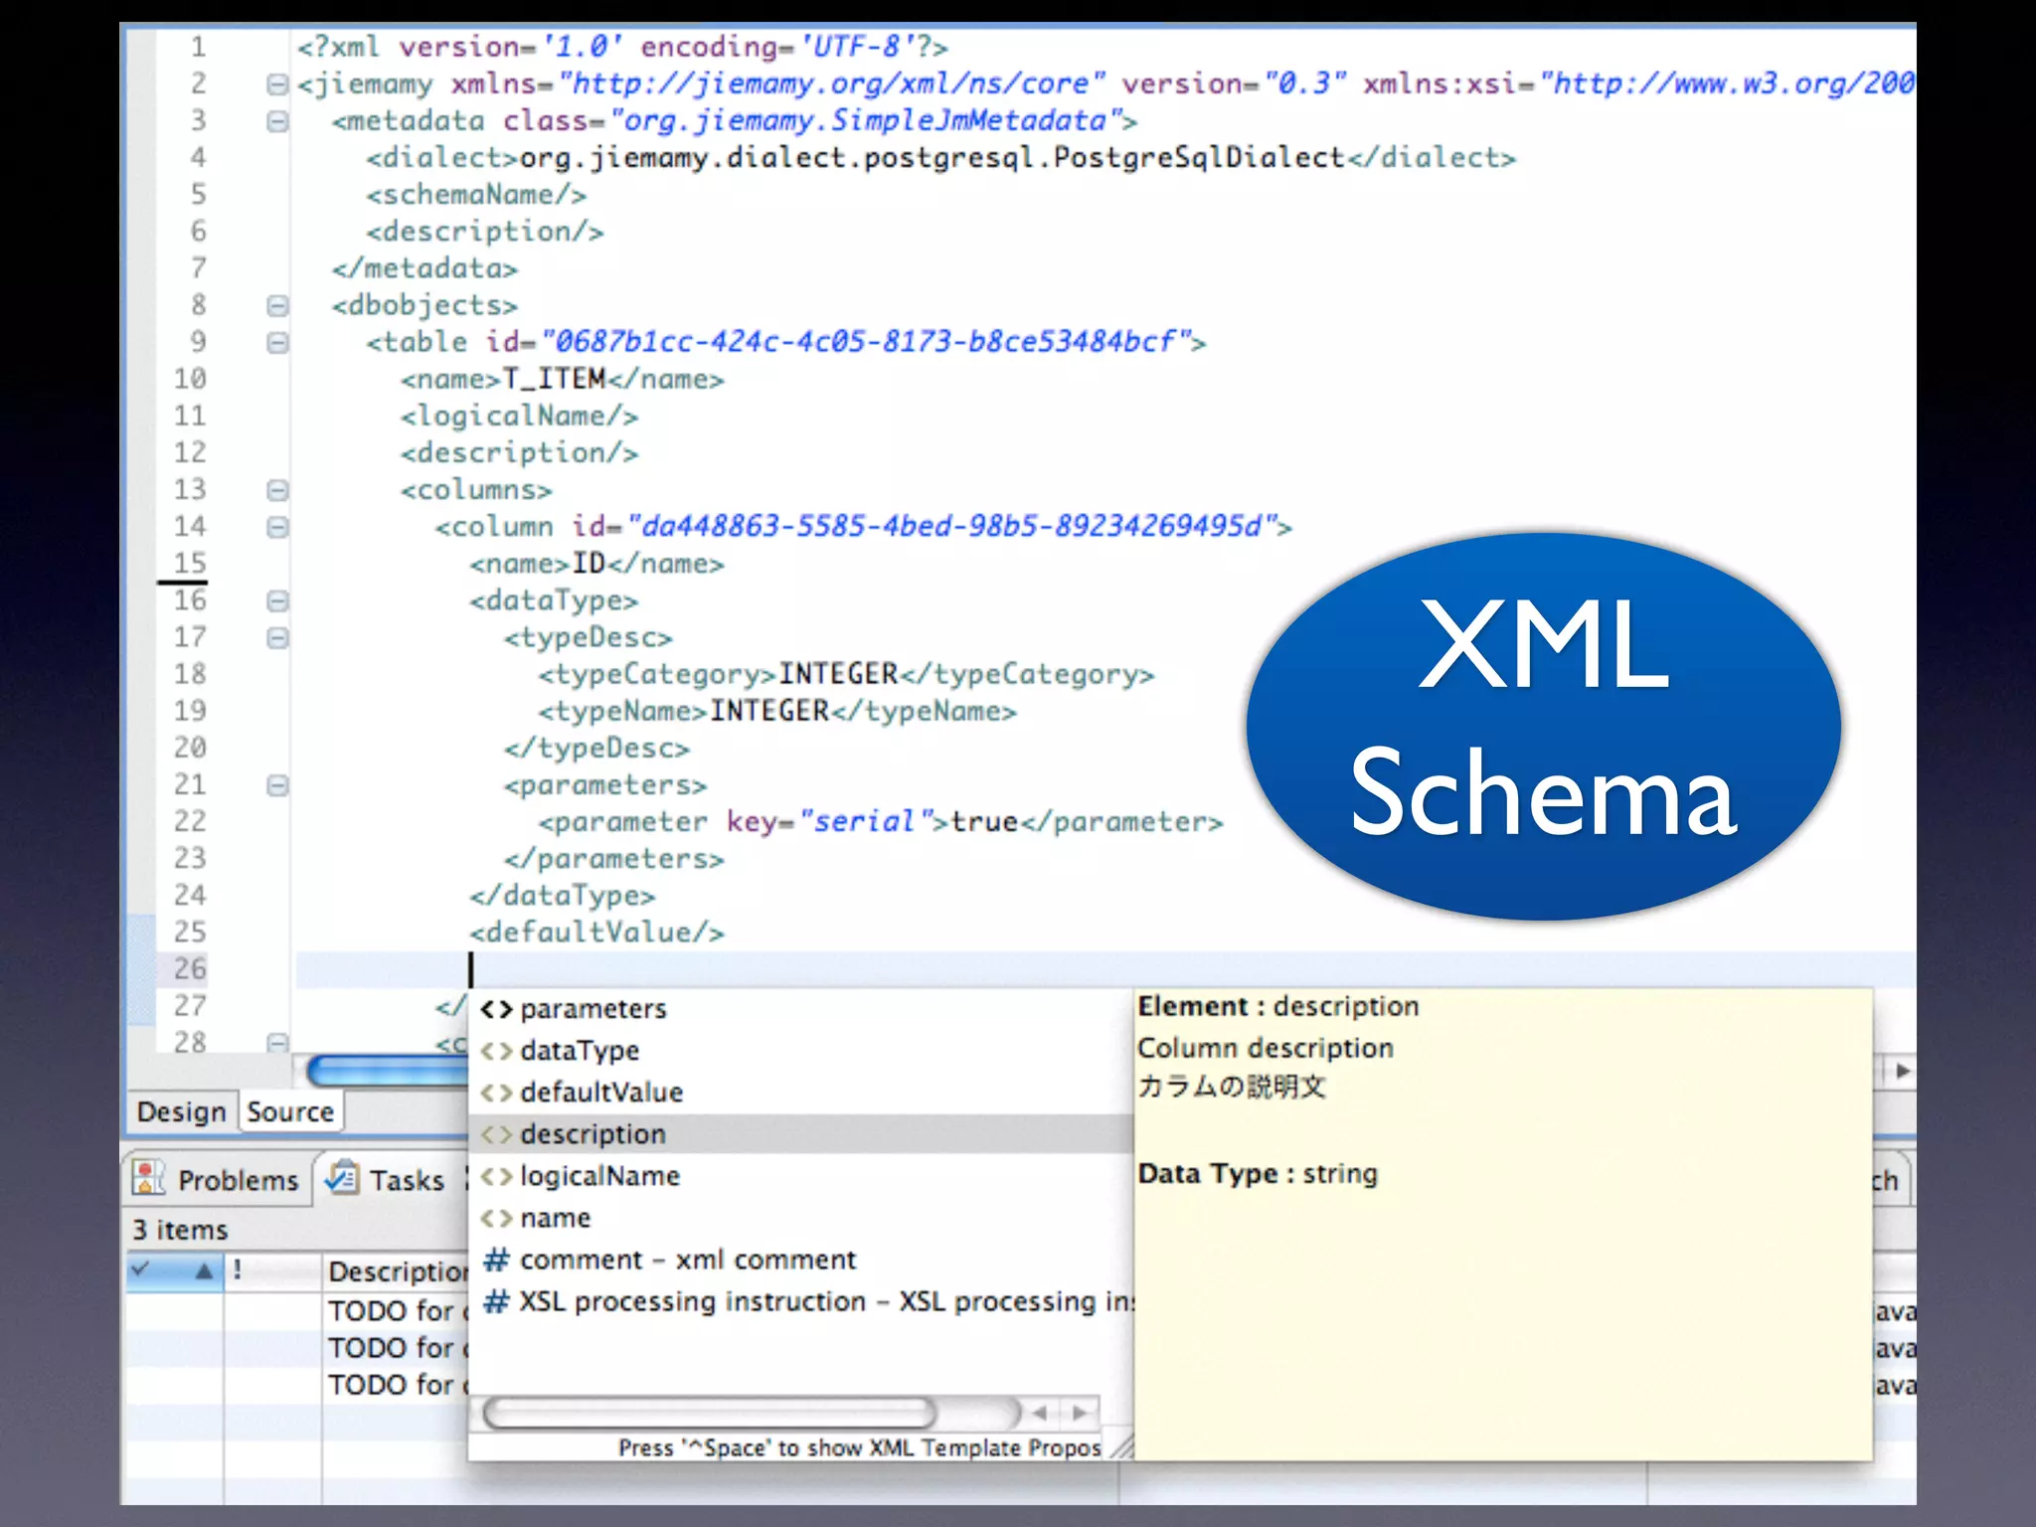Viewport: 2036px width, 1527px height.
Task: Click the completion popup resize grip corner
Action: click(1120, 1447)
